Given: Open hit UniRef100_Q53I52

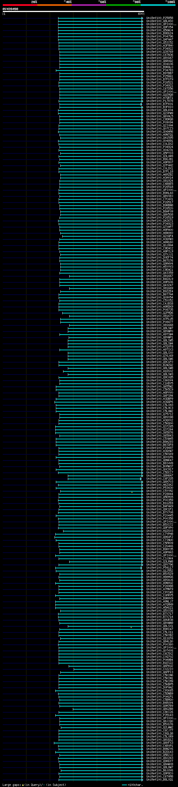Looking at the screenshot, I should 159,42.
